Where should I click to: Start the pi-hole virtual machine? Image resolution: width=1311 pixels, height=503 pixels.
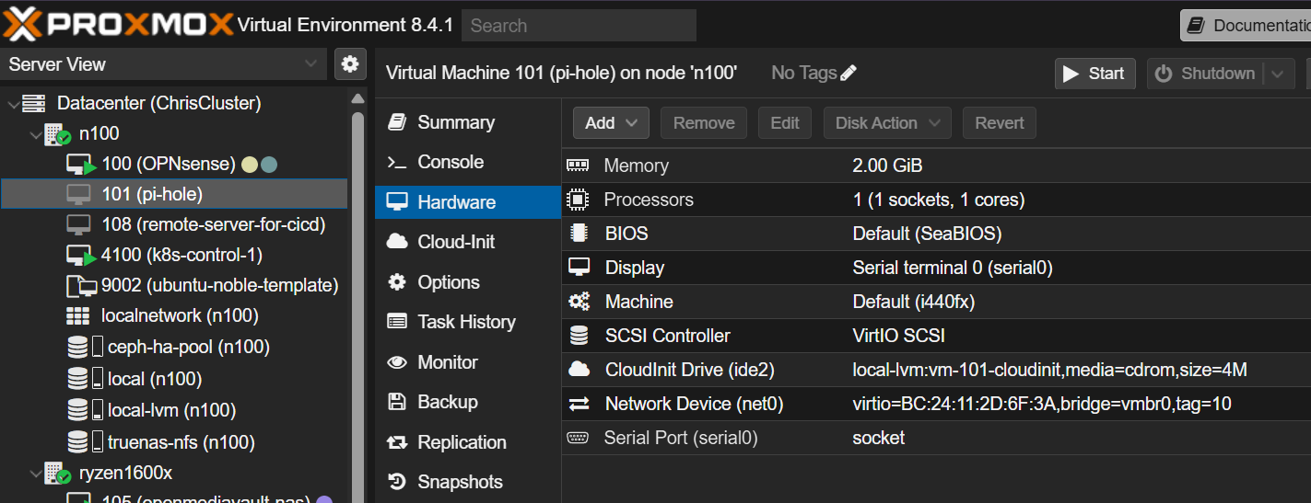coord(1094,74)
